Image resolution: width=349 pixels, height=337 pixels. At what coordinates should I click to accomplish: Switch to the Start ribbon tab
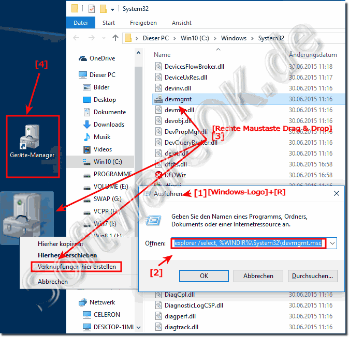pos(109,23)
